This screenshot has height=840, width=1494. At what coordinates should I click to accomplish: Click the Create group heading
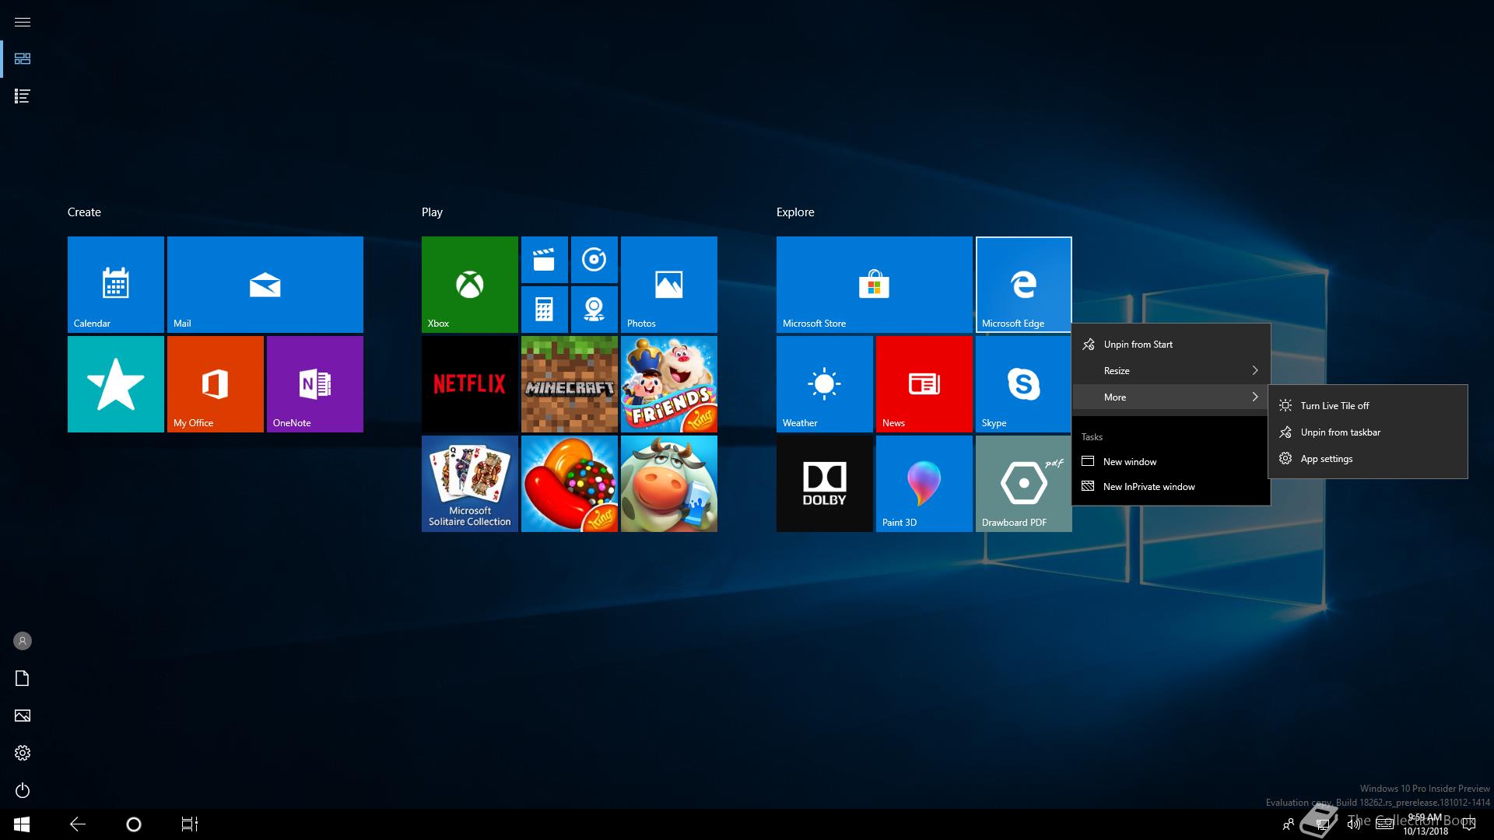(x=84, y=212)
